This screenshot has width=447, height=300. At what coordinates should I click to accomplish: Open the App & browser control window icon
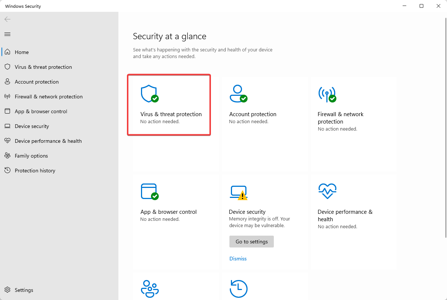click(x=149, y=192)
